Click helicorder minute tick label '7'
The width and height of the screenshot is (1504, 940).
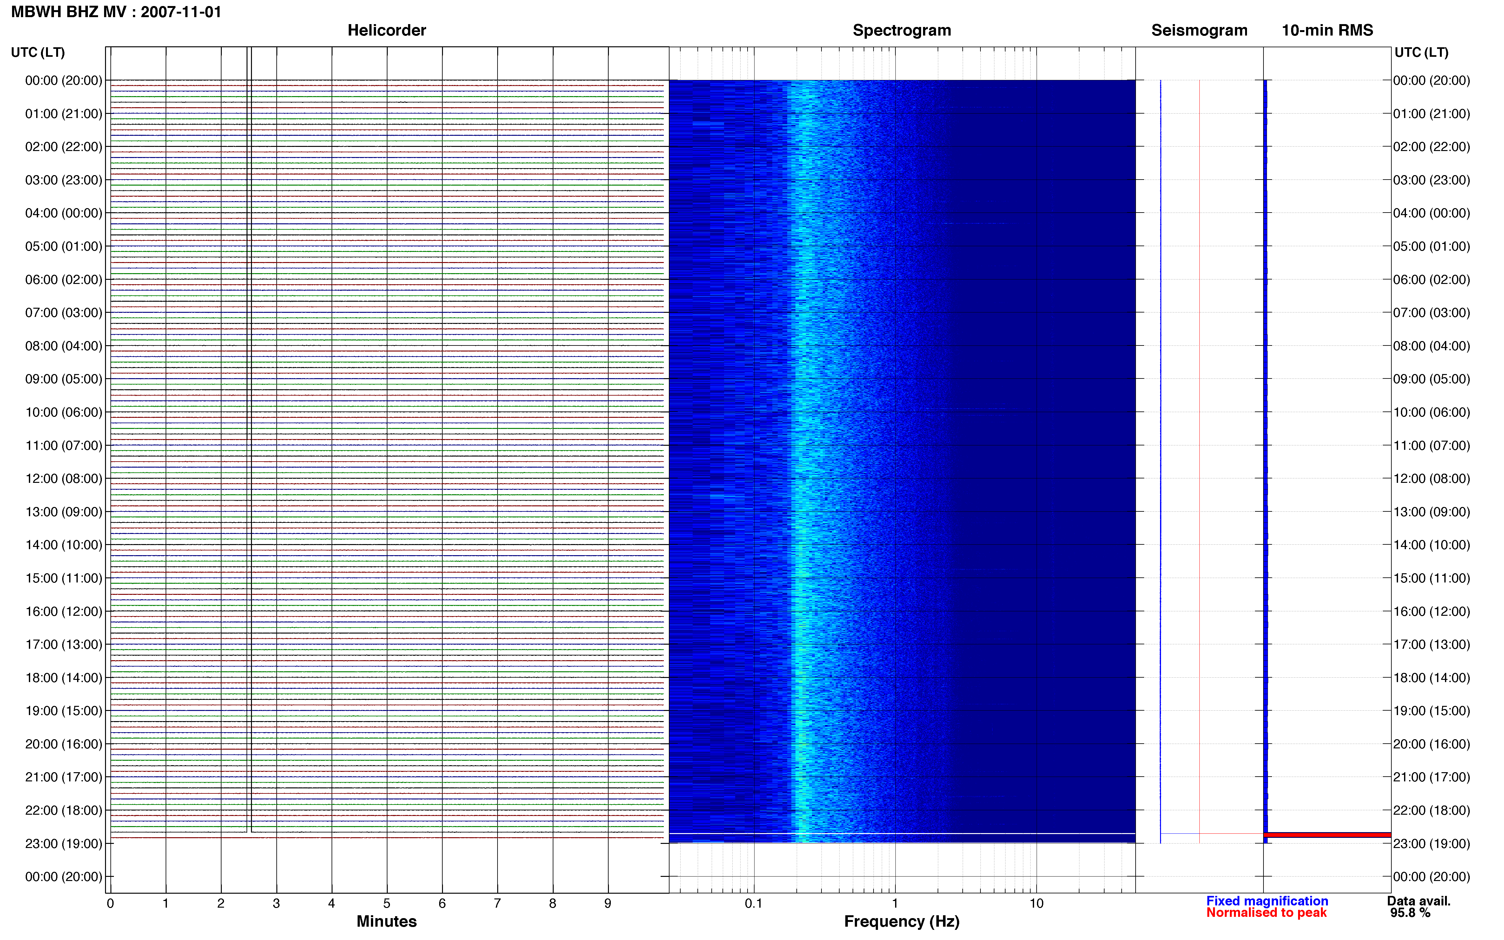(x=498, y=904)
